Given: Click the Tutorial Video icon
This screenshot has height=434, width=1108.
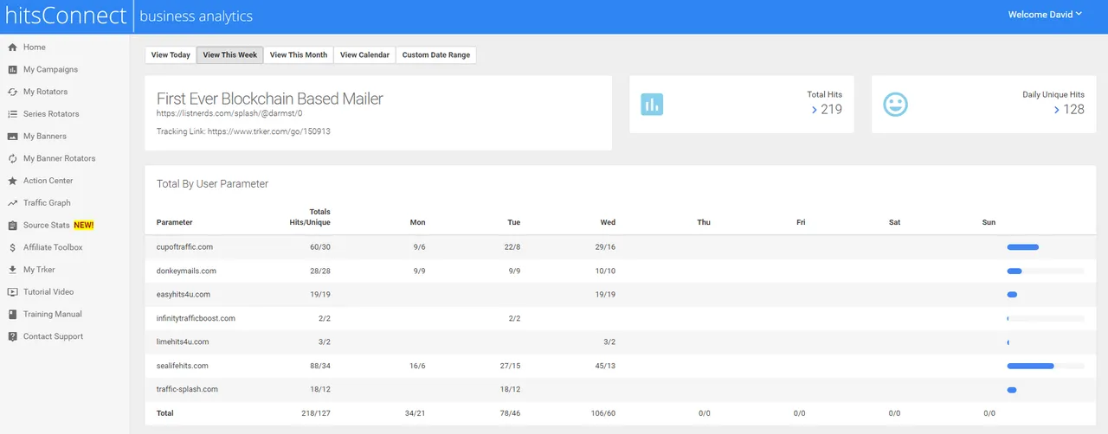Looking at the screenshot, I should coord(12,292).
